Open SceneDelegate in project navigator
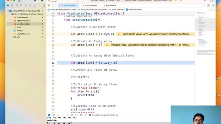 click(x=23, y=21)
